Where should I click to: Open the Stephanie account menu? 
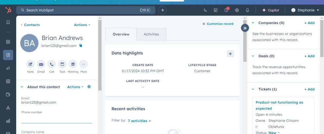tap(305, 10)
